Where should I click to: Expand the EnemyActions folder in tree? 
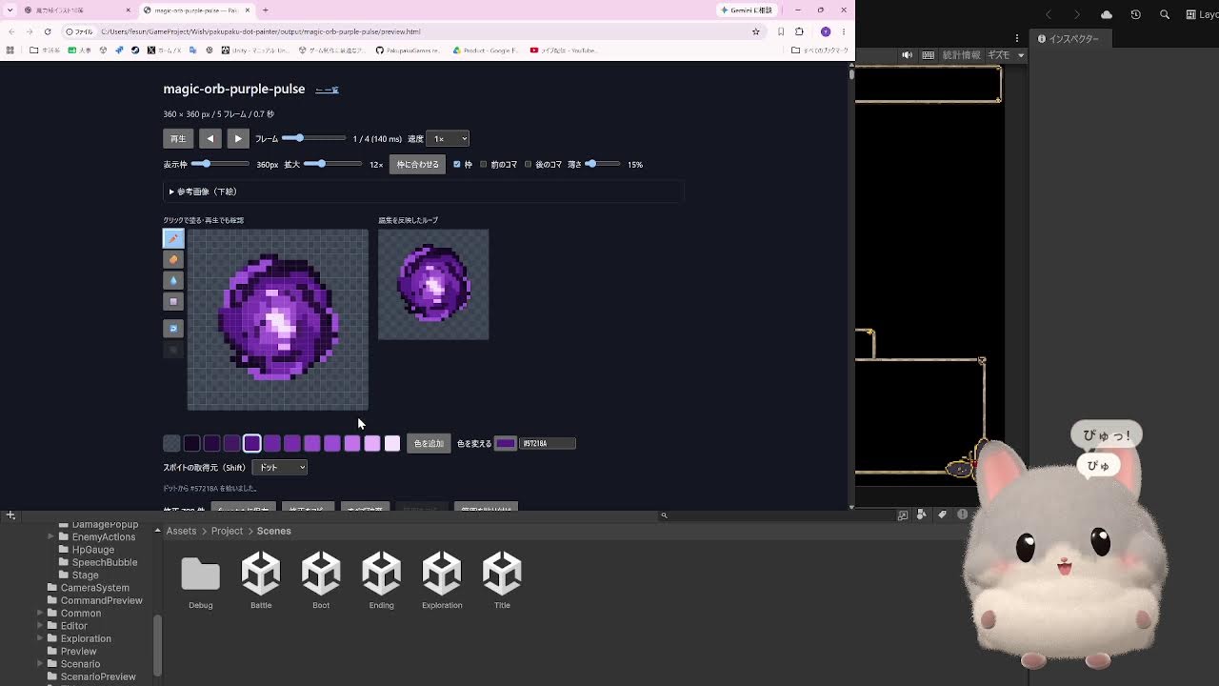(50, 536)
